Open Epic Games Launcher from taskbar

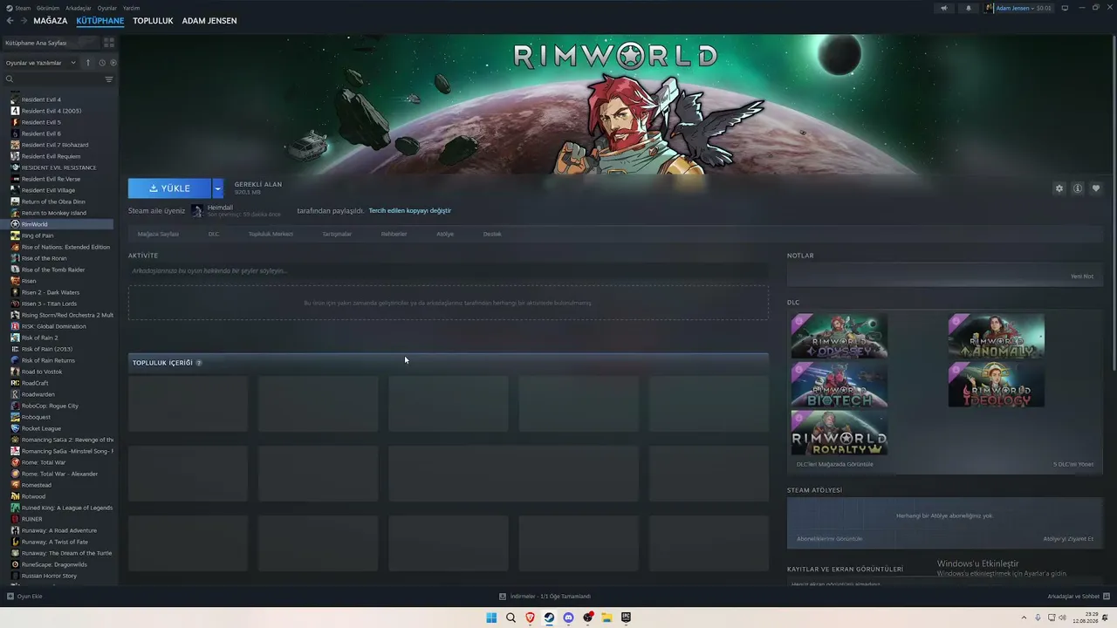(626, 618)
